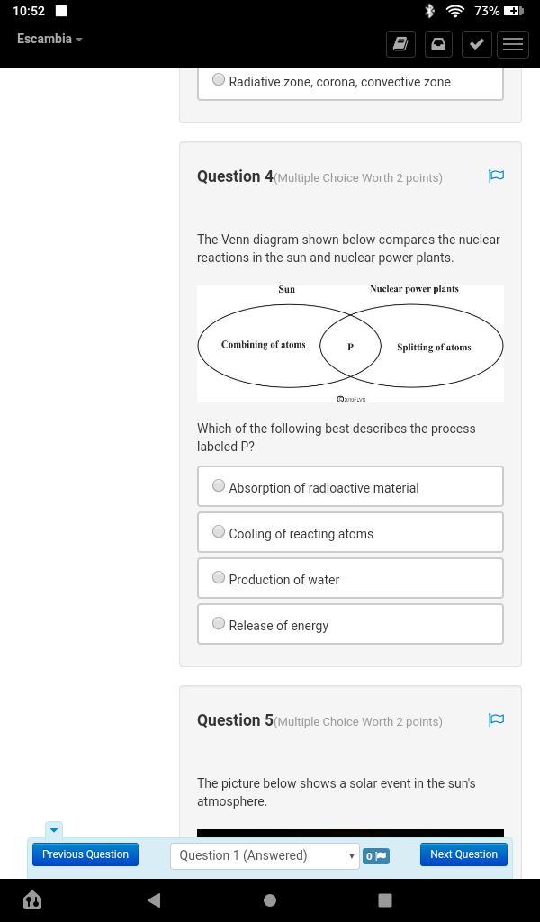This screenshot has height=922, width=540.
Task: Collapse the bottom navigation bar arrow
Action: pos(53,829)
